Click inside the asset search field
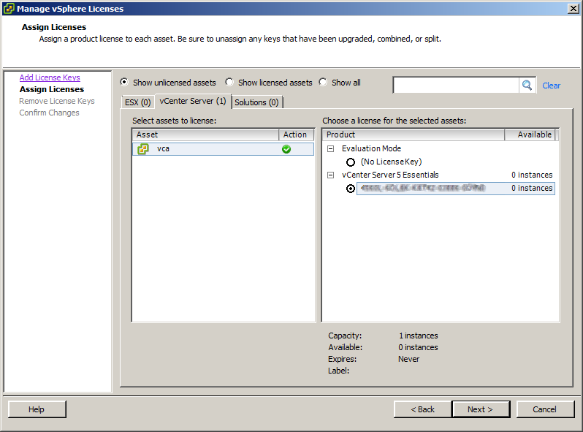Screen dimensions: 583x432 pyautogui.click(x=456, y=86)
